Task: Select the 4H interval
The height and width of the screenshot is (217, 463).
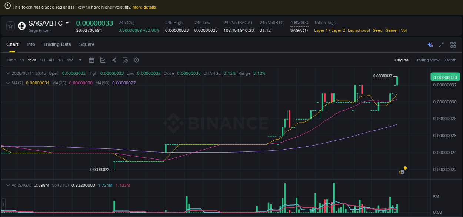Action: pos(51,60)
